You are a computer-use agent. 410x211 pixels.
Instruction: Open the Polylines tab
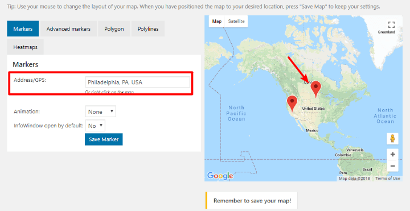148,29
